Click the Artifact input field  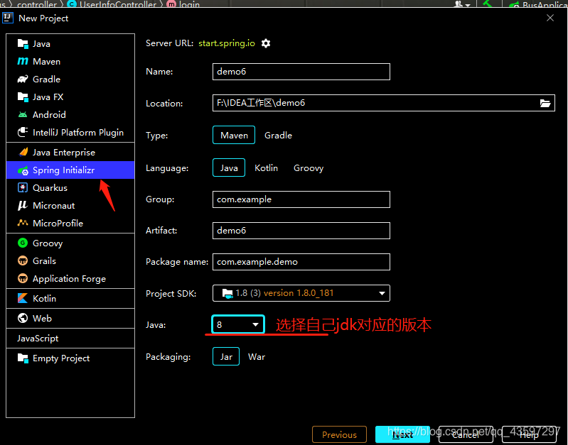point(301,231)
